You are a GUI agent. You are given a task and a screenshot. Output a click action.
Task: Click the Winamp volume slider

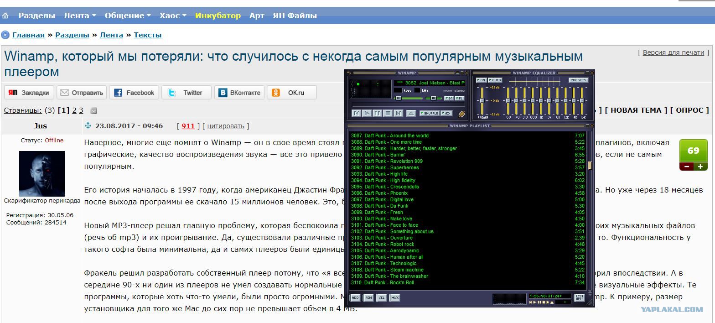(408, 99)
